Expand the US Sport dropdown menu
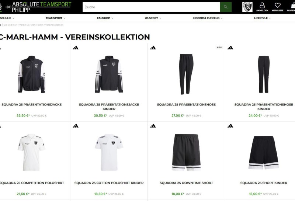The width and height of the screenshot is (295, 201). pos(153,18)
